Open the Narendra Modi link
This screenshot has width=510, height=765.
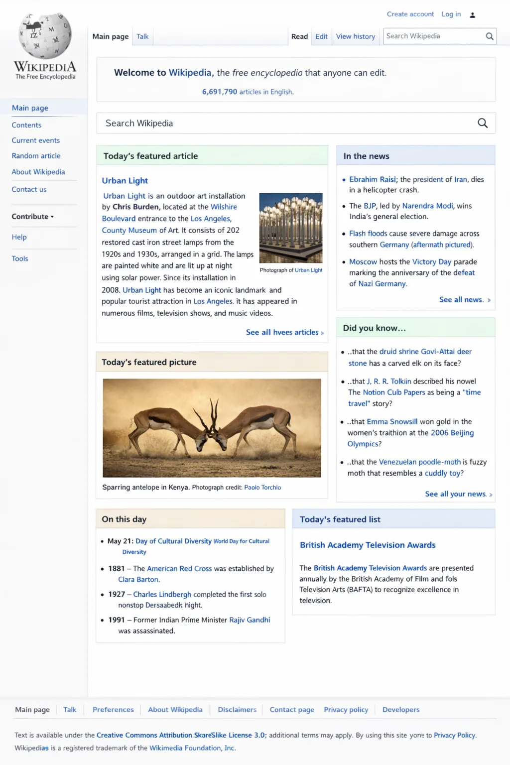point(428,206)
